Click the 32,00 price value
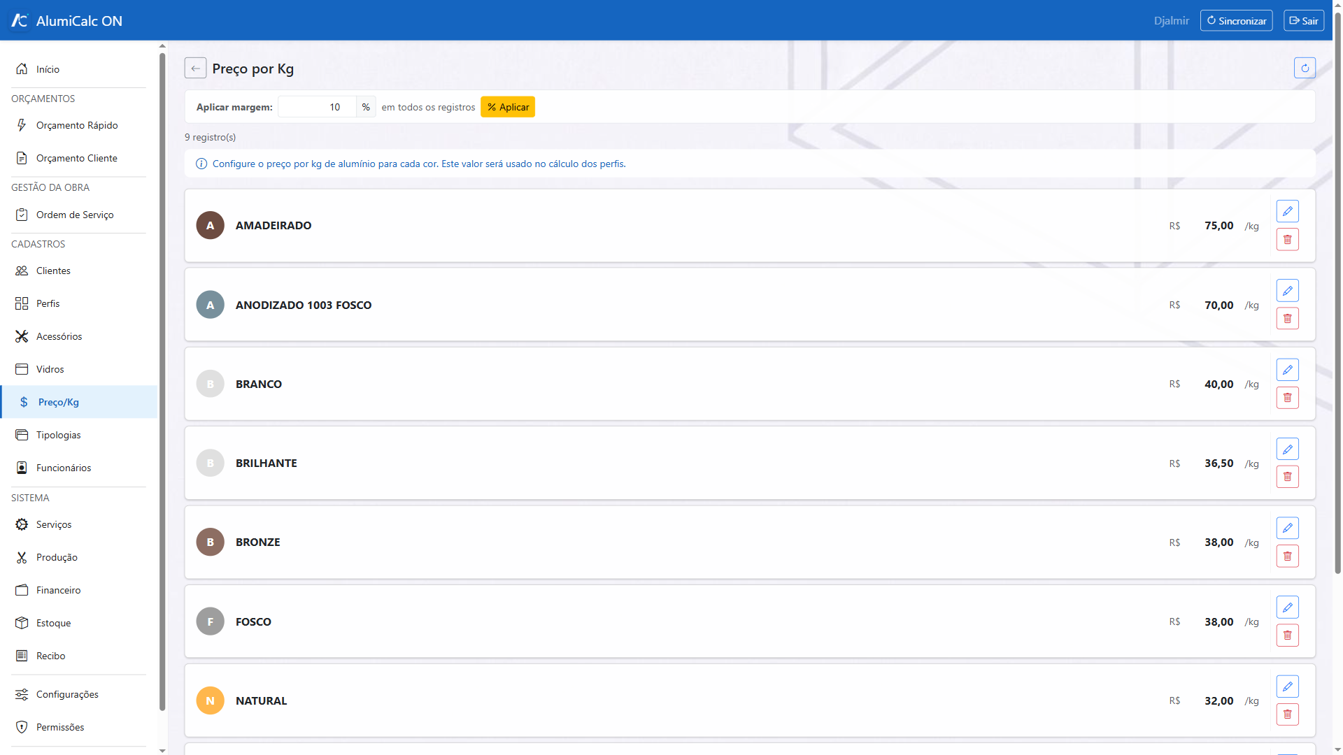This screenshot has width=1343, height=755. (x=1218, y=700)
